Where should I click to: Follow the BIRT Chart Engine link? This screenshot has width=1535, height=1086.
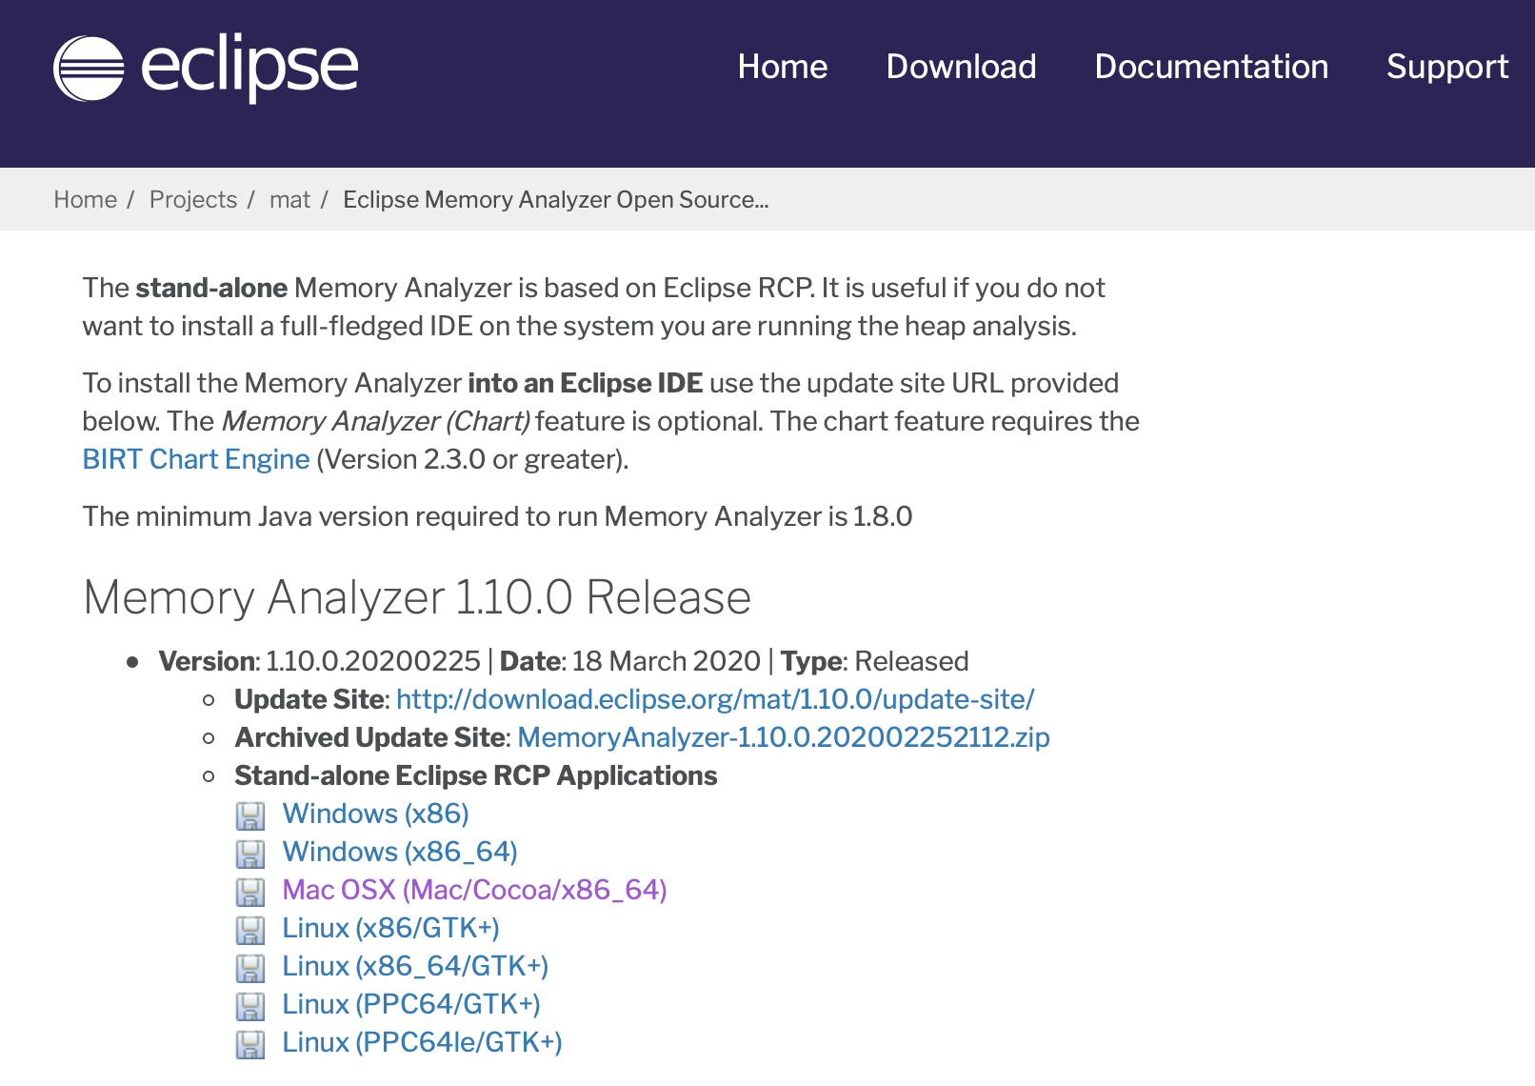196,459
